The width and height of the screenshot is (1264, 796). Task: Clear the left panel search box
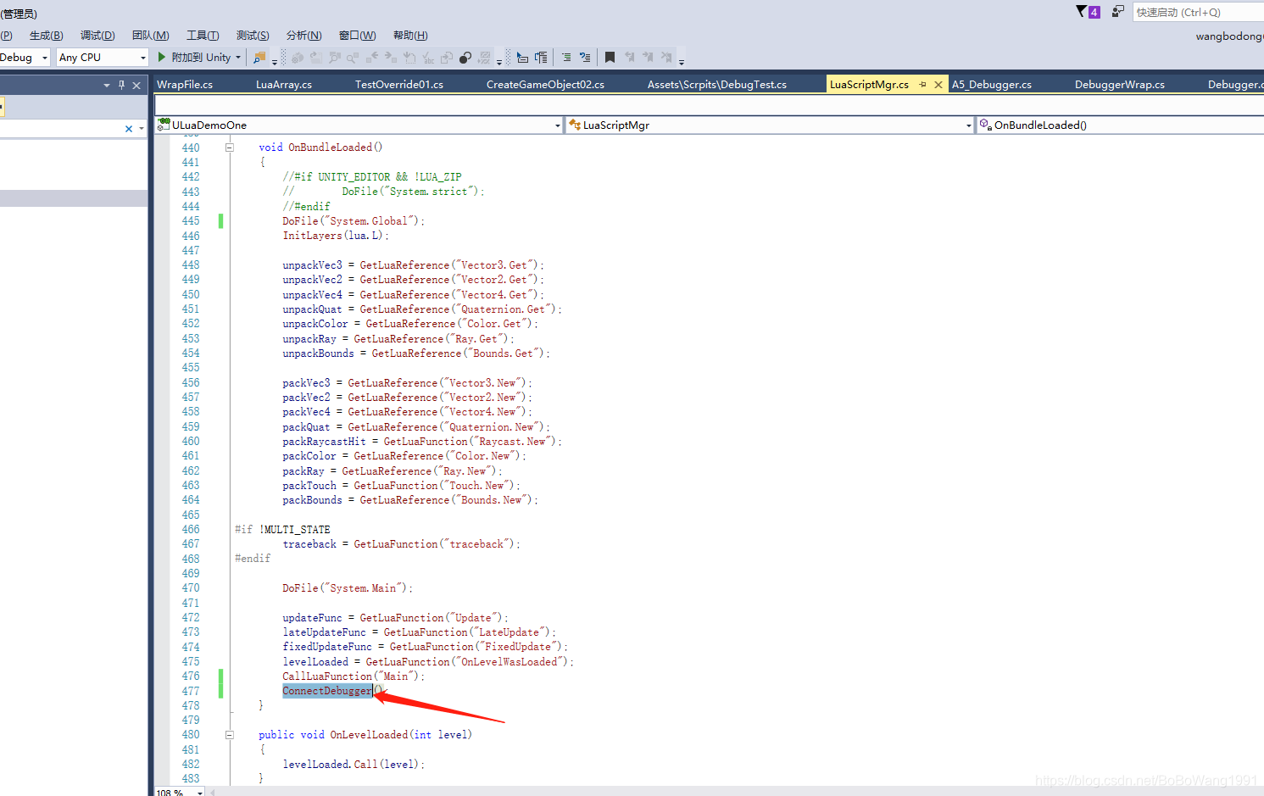pyautogui.click(x=129, y=129)
